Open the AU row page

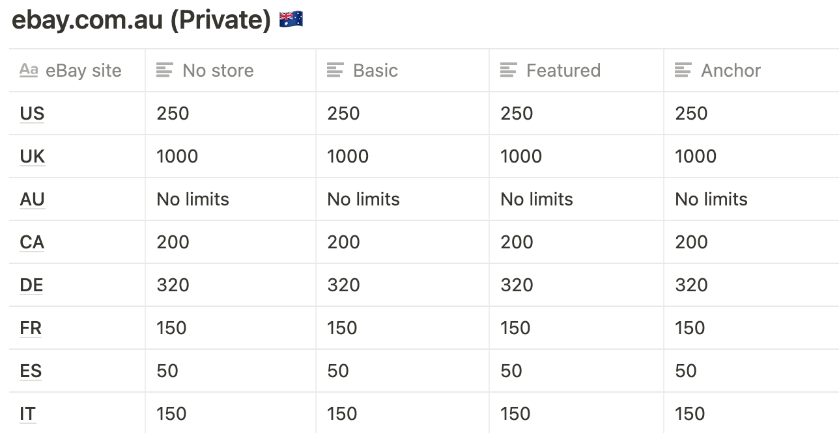point(32,199)
